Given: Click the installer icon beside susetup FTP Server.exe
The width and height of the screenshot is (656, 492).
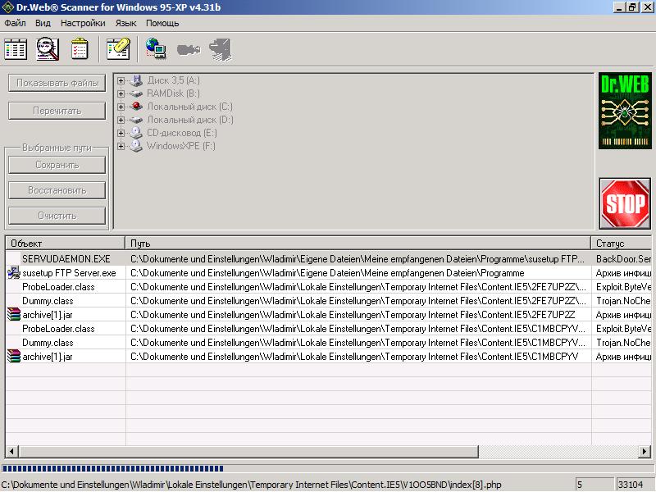Looking at the screenshot, I should (x=14, y=273).
